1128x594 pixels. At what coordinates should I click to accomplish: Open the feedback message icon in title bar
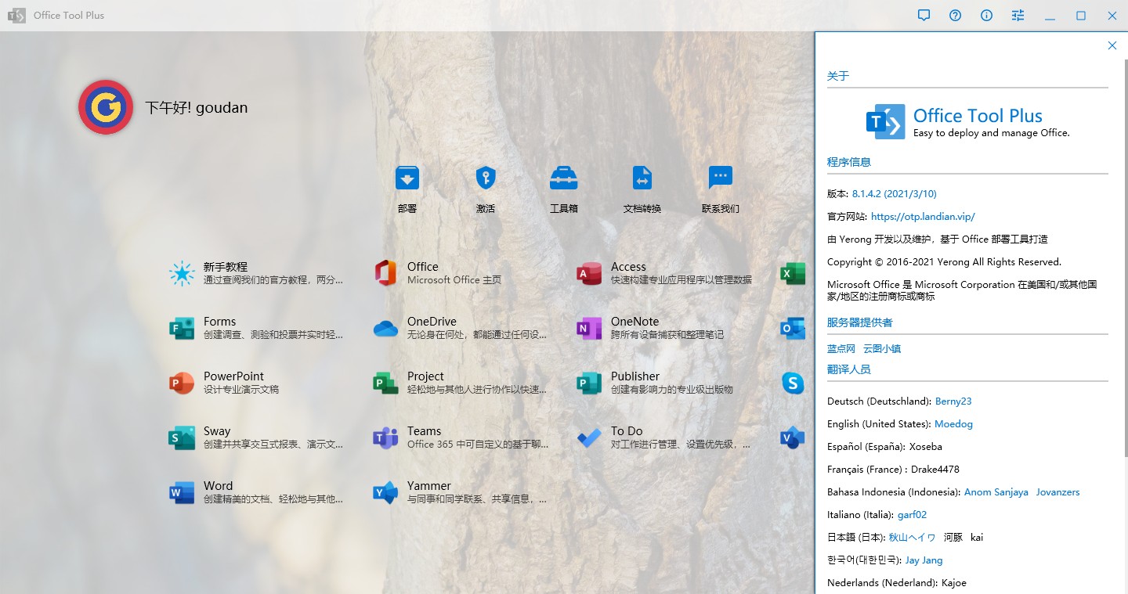[924, 16]
